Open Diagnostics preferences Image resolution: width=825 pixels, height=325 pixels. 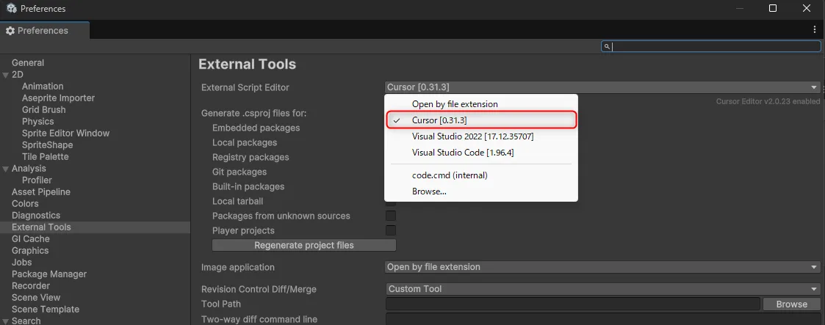pos(36,215)
